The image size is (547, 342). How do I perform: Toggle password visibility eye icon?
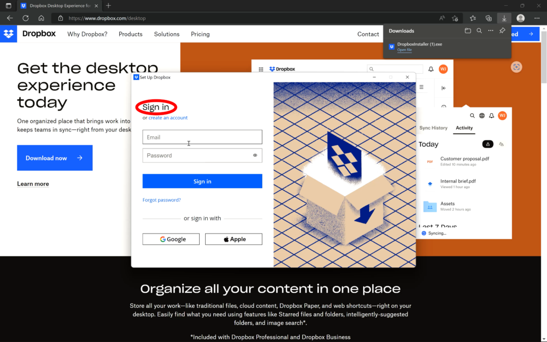click(255, 156)
